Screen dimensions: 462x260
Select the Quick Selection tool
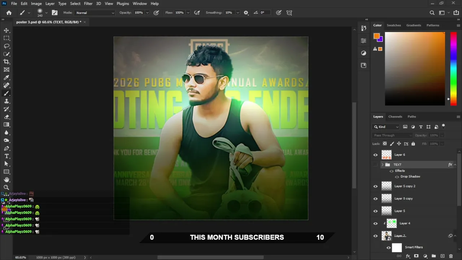pos(6,54)
